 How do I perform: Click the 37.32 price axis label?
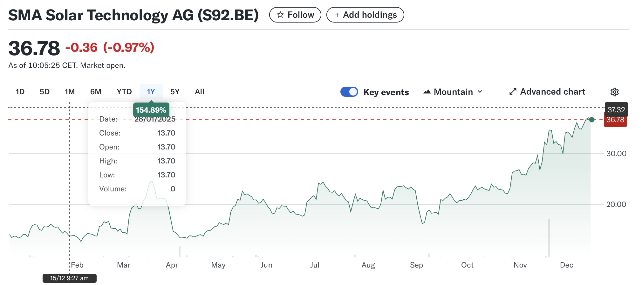[616, 110]
